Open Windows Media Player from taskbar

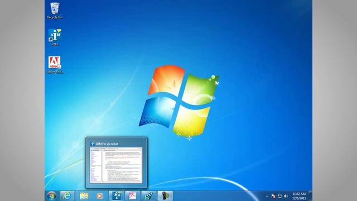click(x=99, y=196)
